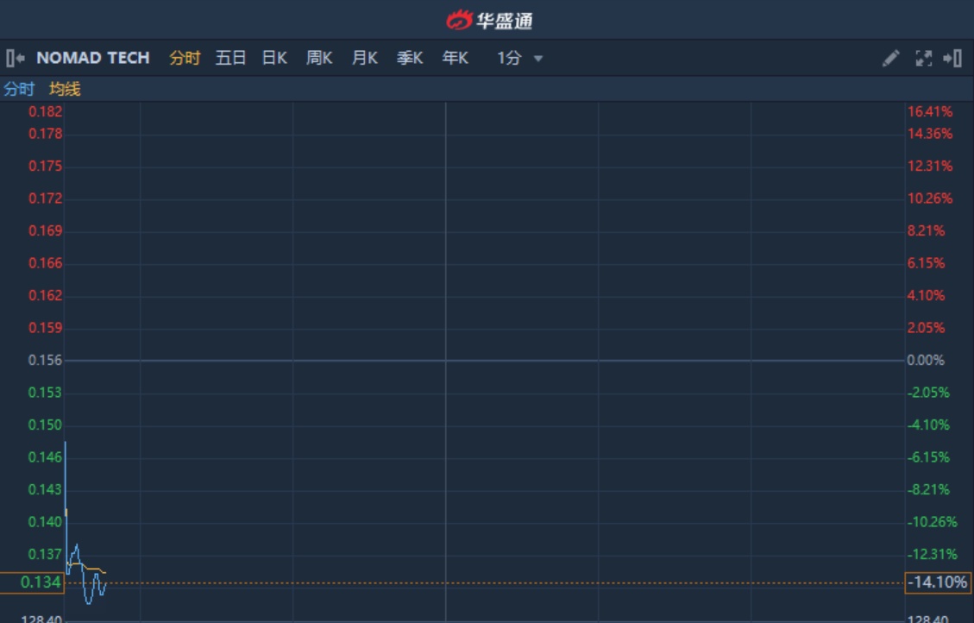Switch to the 五日 chart tab
974x623 pixels.
(230, 59)
